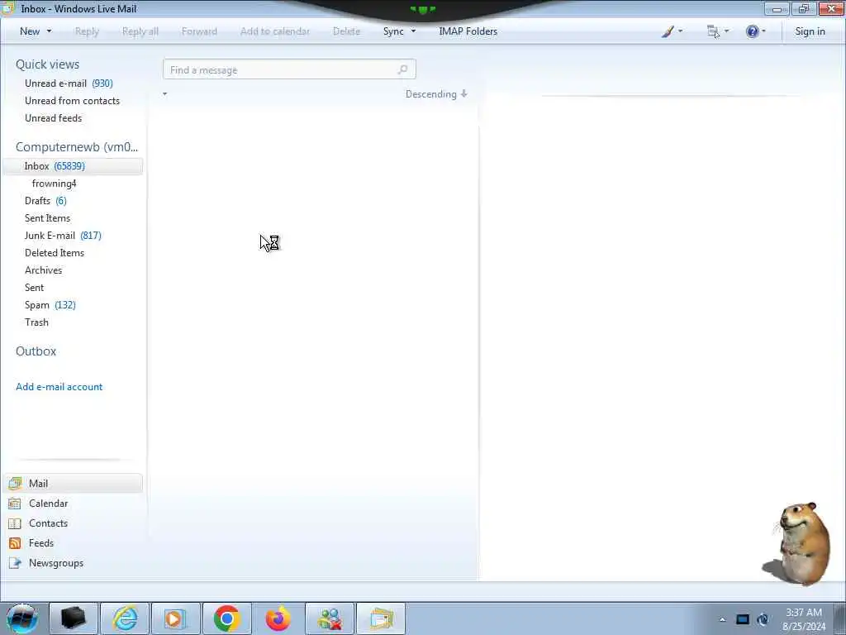The height and width of the screenshot is (635, 846).
Task: Expand the Computernewb account header
Action: point(77,147)
